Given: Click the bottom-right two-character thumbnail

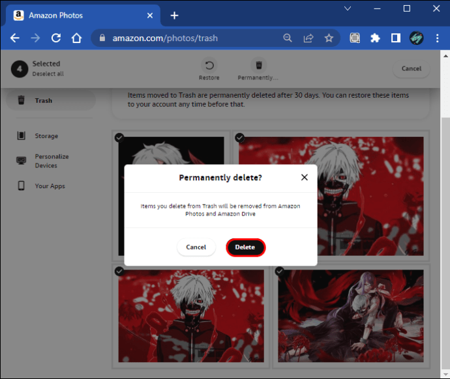Looking at the screenshot, I should [x=351, y=316].
